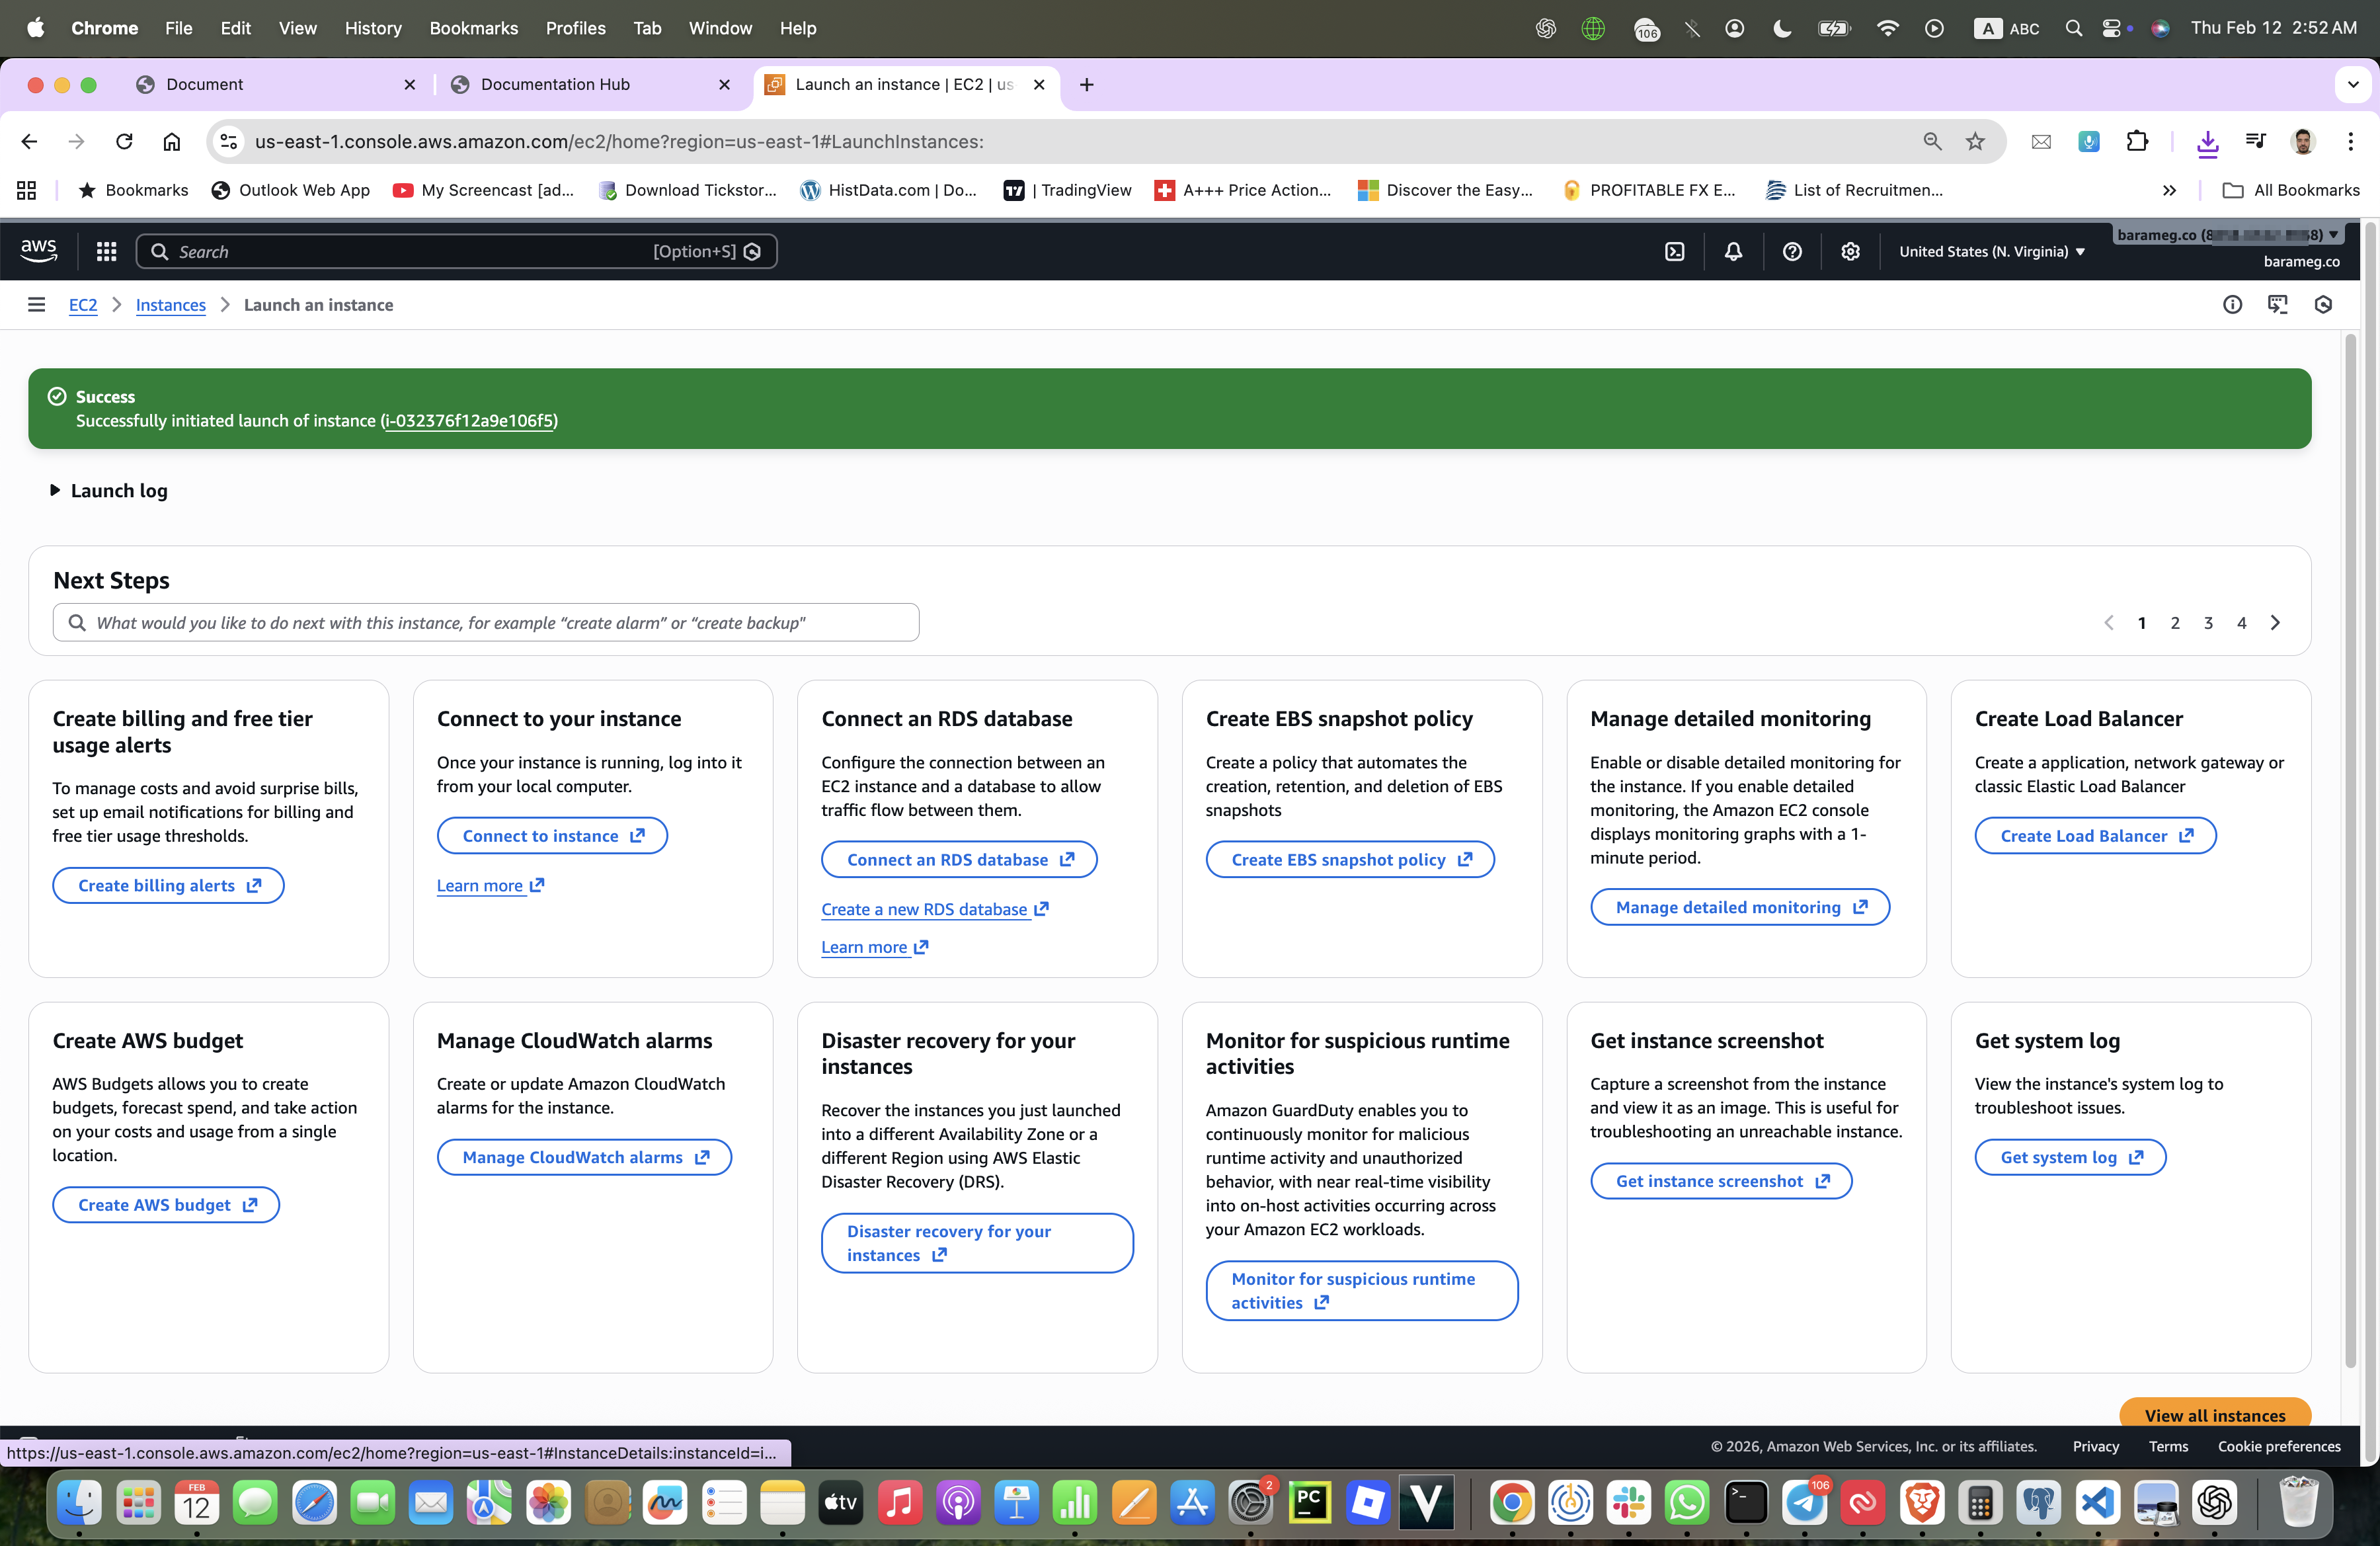
Task: Select page 3 in Next Steps pagination
Action: (x=2208, y=623)
